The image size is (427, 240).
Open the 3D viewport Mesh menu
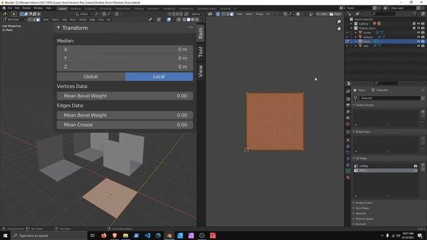point(73,19)
